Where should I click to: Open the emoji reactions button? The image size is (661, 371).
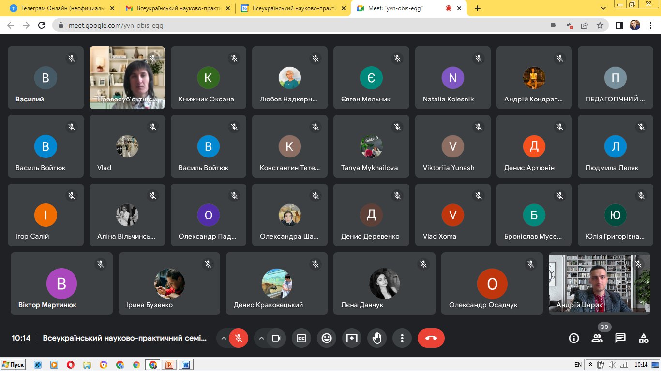point(327,338)
